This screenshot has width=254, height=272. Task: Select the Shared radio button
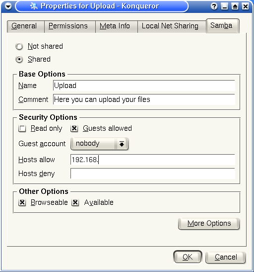point(19,59)
